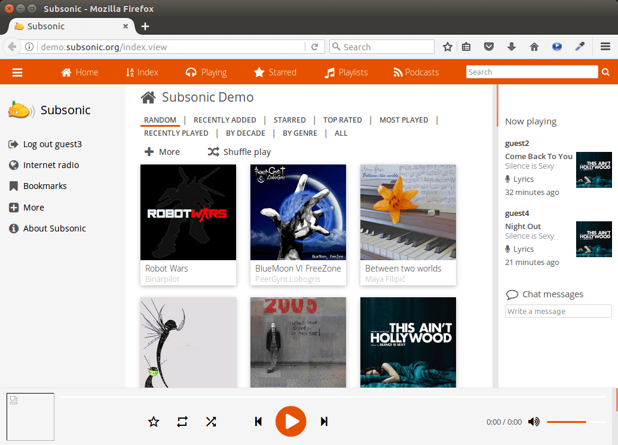Open Internet radio from sidebar
Viewport: 618px width, 445px height.
[x=51, y=165]
